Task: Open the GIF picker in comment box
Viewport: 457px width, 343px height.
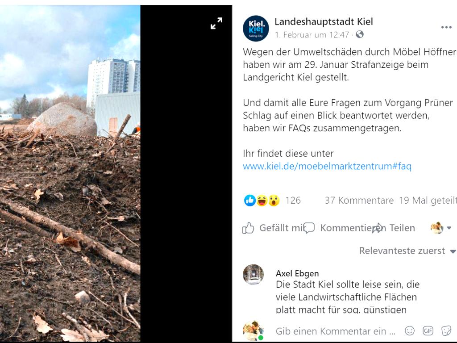Action: (428, 331)
